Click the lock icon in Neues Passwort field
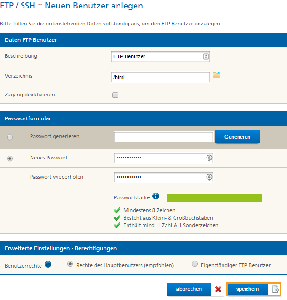Viewport: 287px width, 300px height. [209, 158]
